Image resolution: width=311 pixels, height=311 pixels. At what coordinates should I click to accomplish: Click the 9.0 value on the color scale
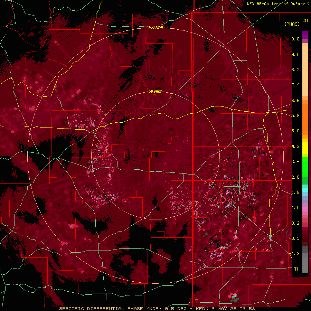(x=295, y=54)
